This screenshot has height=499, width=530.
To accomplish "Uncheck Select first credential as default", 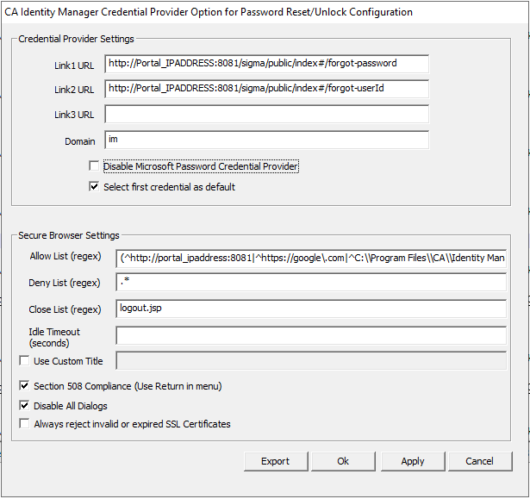I will coord(94,187).
